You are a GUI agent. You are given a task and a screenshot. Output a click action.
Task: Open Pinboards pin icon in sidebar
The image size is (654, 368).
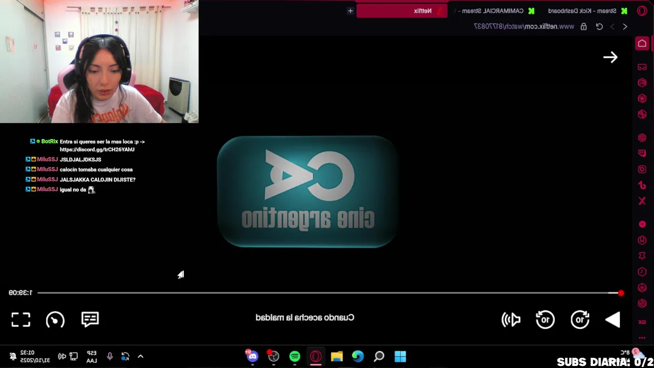coord(642,256)
